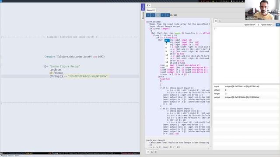Click the defn enc-length form header
Image resolution: width=280 pixels, height=157 pixels.
click(156, 140)
